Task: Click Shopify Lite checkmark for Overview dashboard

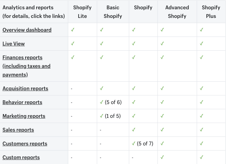Action: coord(72,30)
